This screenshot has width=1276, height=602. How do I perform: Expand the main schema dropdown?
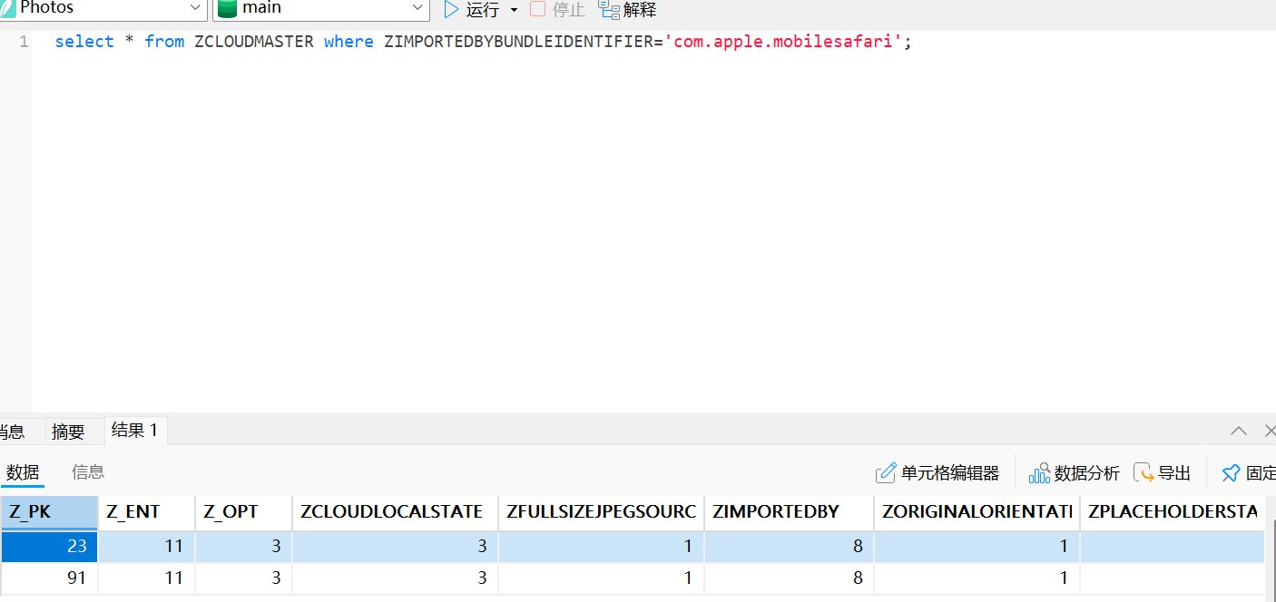point(418,8)
